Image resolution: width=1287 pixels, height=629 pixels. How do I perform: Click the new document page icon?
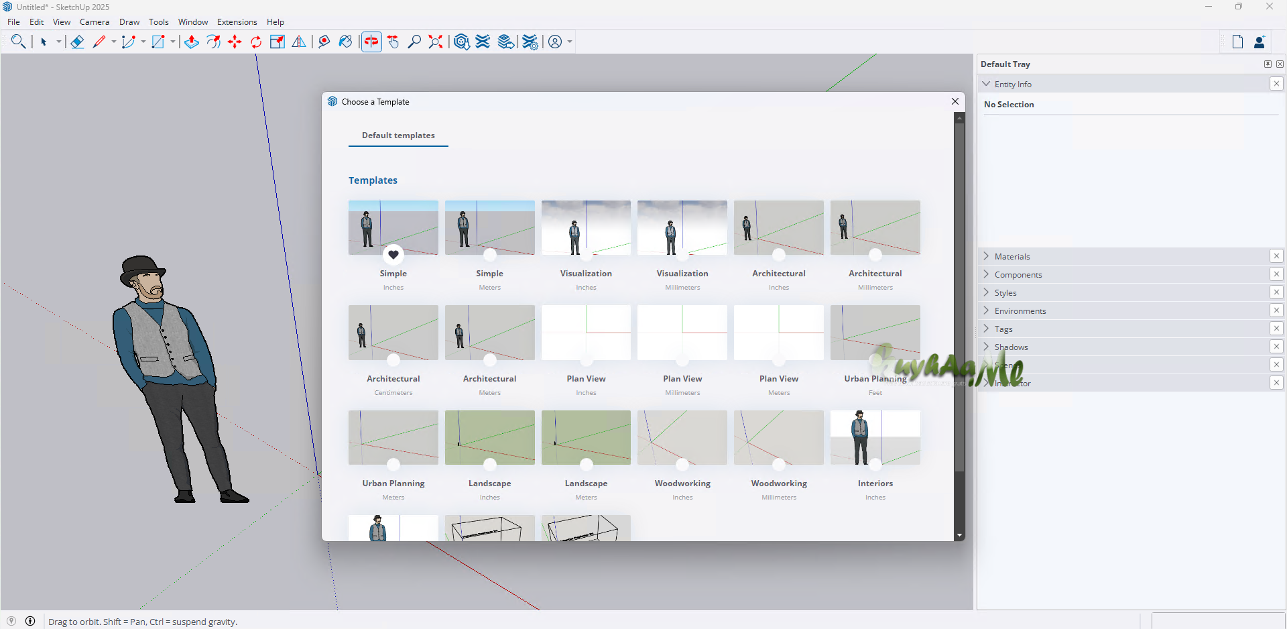click(x=1237, y=42)
